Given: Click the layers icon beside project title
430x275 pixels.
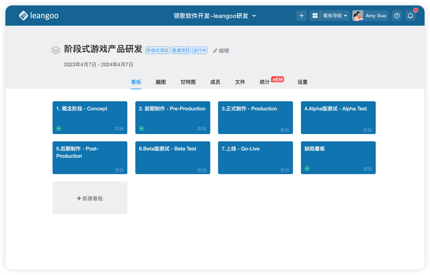Looking at the screenshot, I should pos(56,50).
